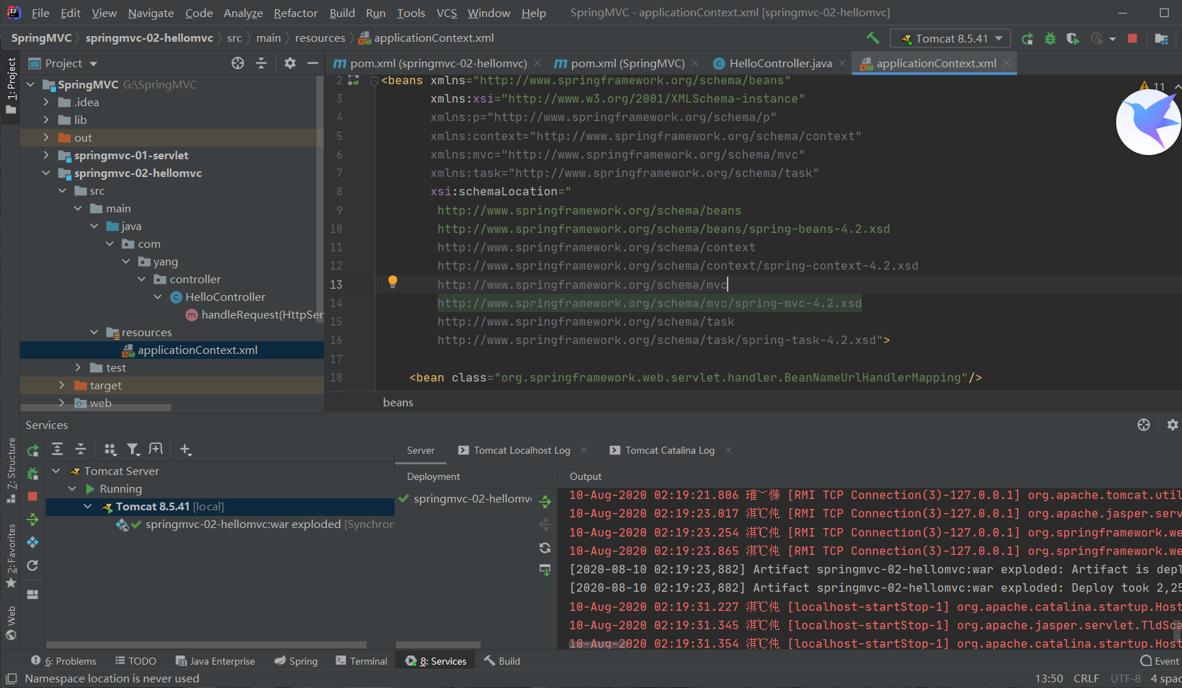This screenshot has width=1182, height=688.
Task: Expand the test folder in Project tree
Action: (79, 367)
